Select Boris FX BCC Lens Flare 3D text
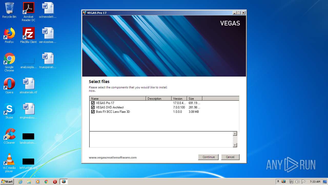 [113, 112]
